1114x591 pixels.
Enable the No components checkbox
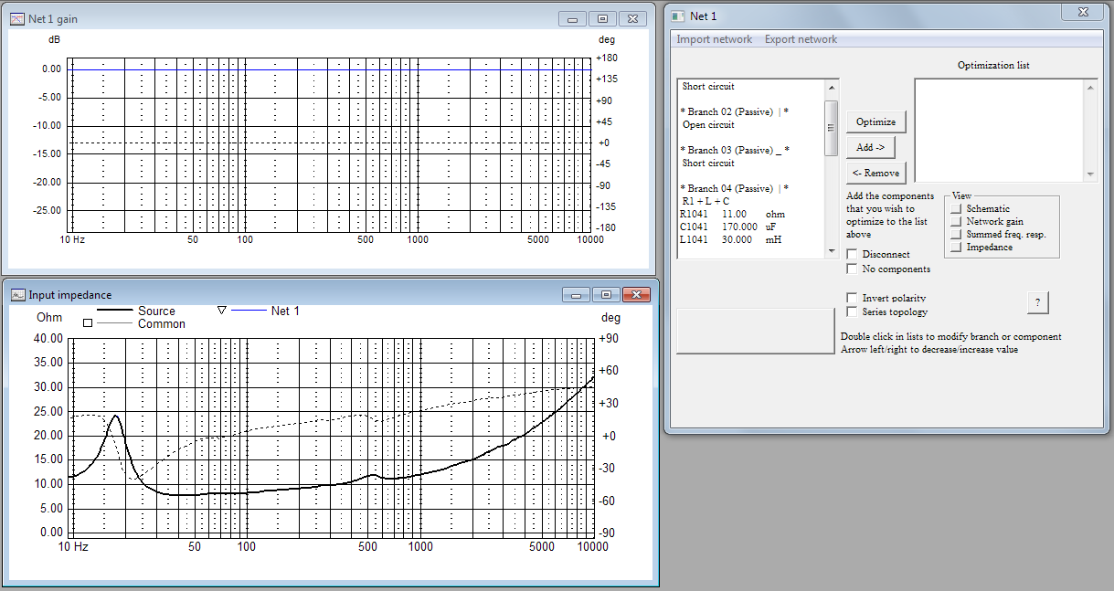[853, 269]
